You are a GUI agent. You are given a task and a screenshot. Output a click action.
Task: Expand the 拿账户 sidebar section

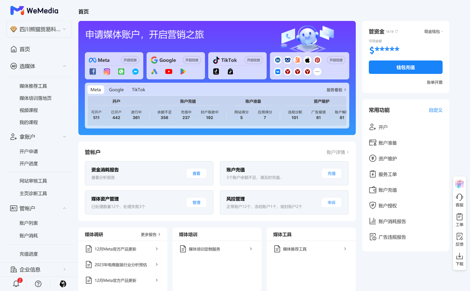[64, 137]
